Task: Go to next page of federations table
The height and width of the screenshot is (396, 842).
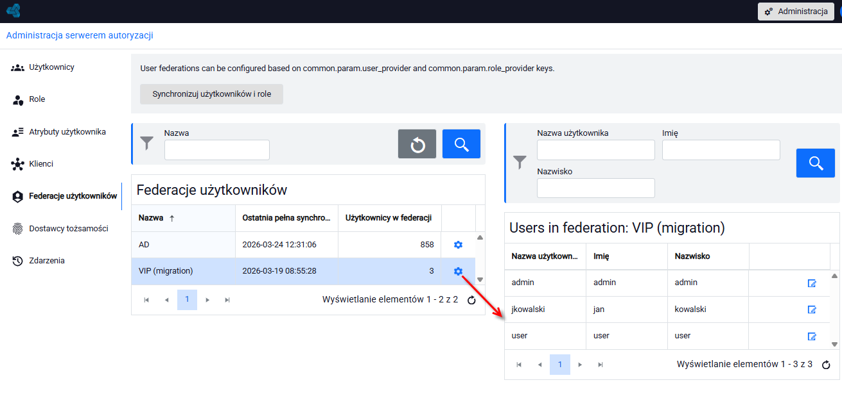Action: 207,300
